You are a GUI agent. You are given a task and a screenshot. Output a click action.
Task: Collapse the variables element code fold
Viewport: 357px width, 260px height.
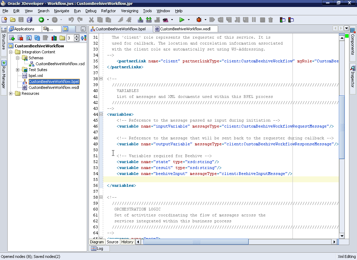[x=101, y=114]
